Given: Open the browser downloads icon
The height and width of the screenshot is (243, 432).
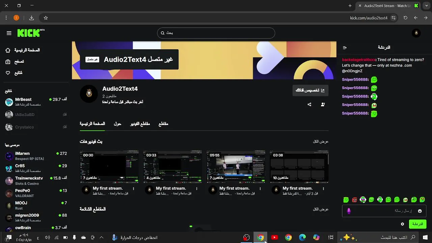Looking at the screenshot, I should click(x=31, y=18).
